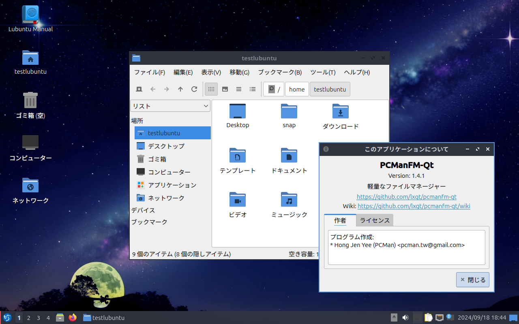Screen dimensions: 519x324
Task: Open the ツール(T) menu
Action: [323, 72]
